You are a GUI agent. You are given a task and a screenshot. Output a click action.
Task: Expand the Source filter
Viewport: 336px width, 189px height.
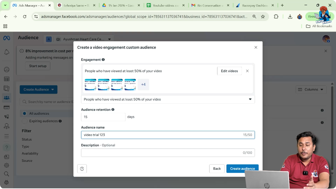[27, 160]
